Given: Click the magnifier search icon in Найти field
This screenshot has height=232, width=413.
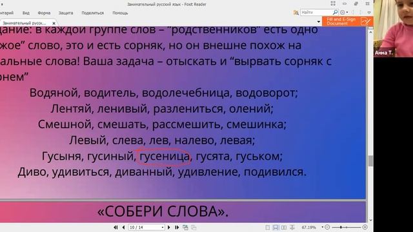Looking at the screenshot, I should 335,12.
